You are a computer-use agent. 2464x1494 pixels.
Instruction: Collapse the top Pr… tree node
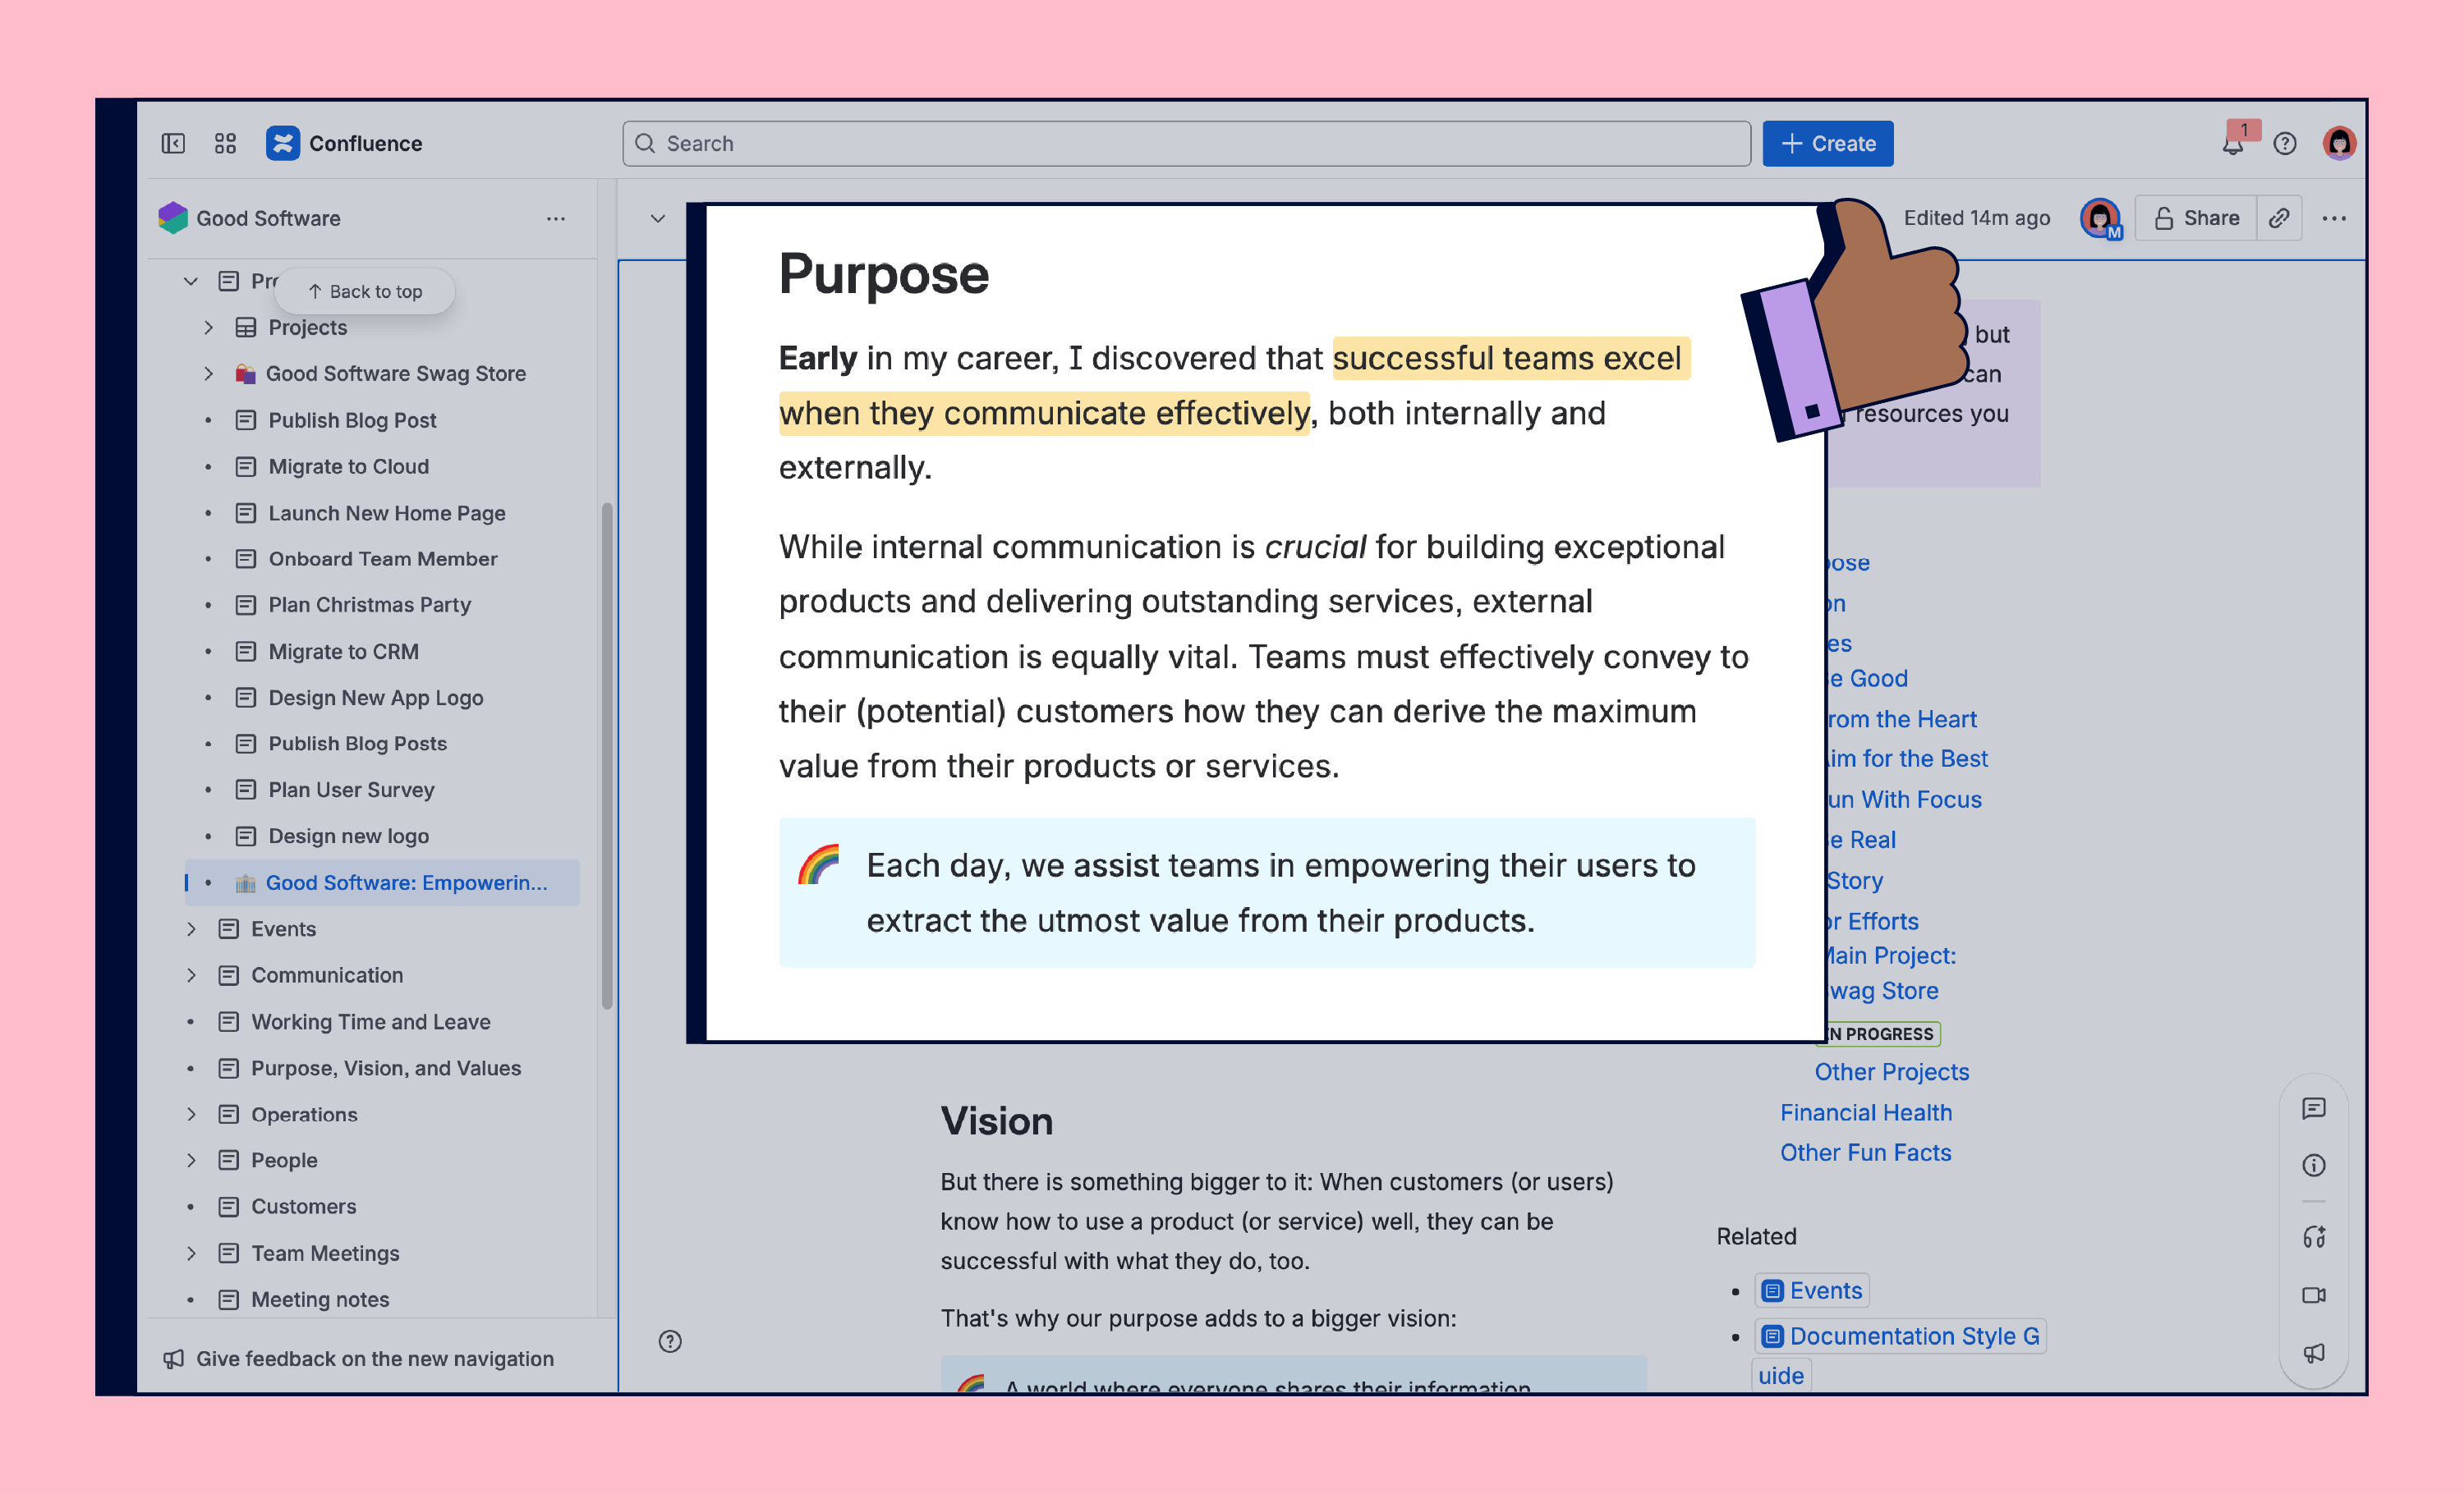click(x=190, y=282)
